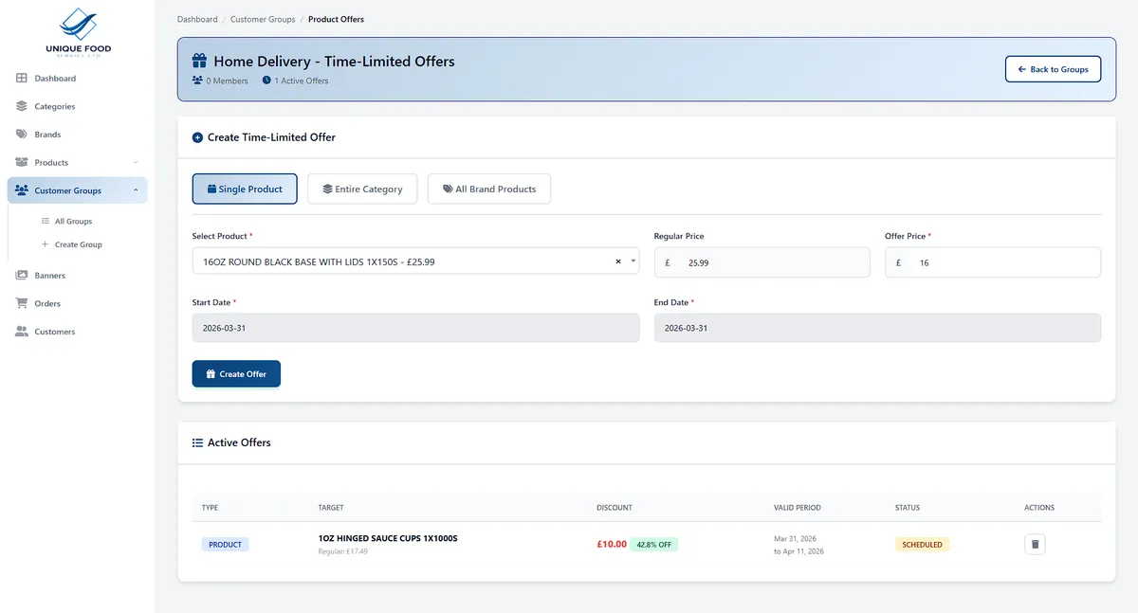Follow the Customer Groups breadcrumb link
This screenshot has height=613, width=1138.
[263, 19]
